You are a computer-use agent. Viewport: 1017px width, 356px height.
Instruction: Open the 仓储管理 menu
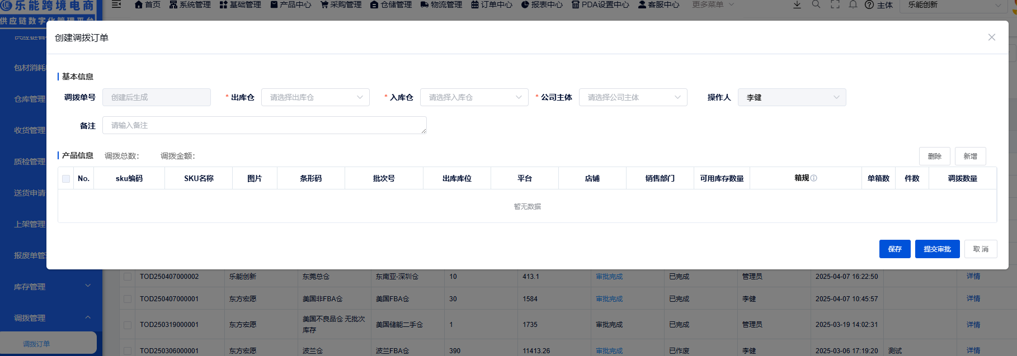[391, 4]
